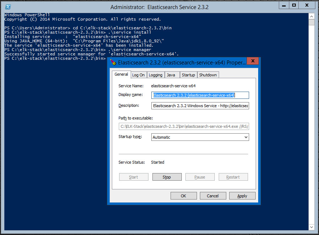Open the Startup tab
319x235 pixels.
click(188, 75)
